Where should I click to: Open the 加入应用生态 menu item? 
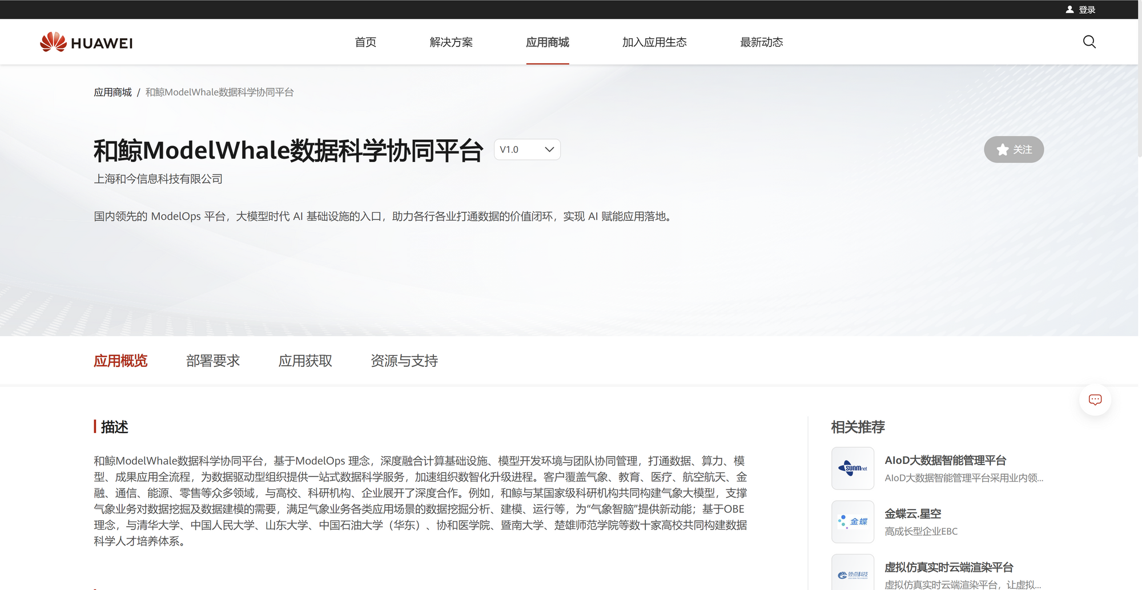(654, 42)
